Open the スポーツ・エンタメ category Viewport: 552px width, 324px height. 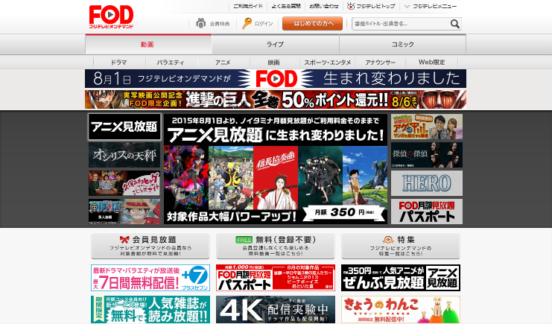click(x=328, y=63)
